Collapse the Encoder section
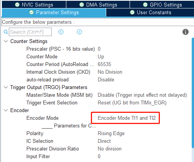Viewport: 194px width, 162px height. [6, 110]
